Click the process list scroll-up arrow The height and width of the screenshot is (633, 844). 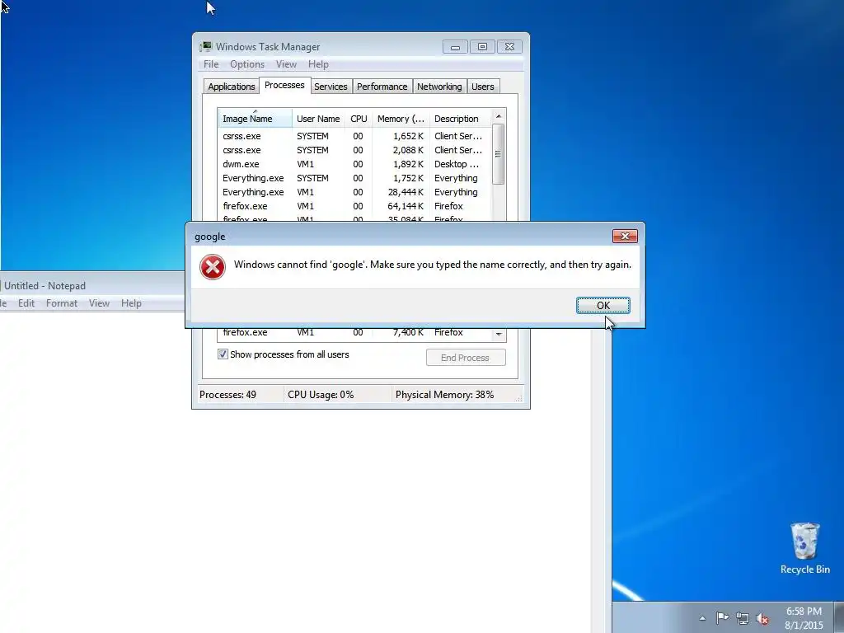tap(499, 116)
